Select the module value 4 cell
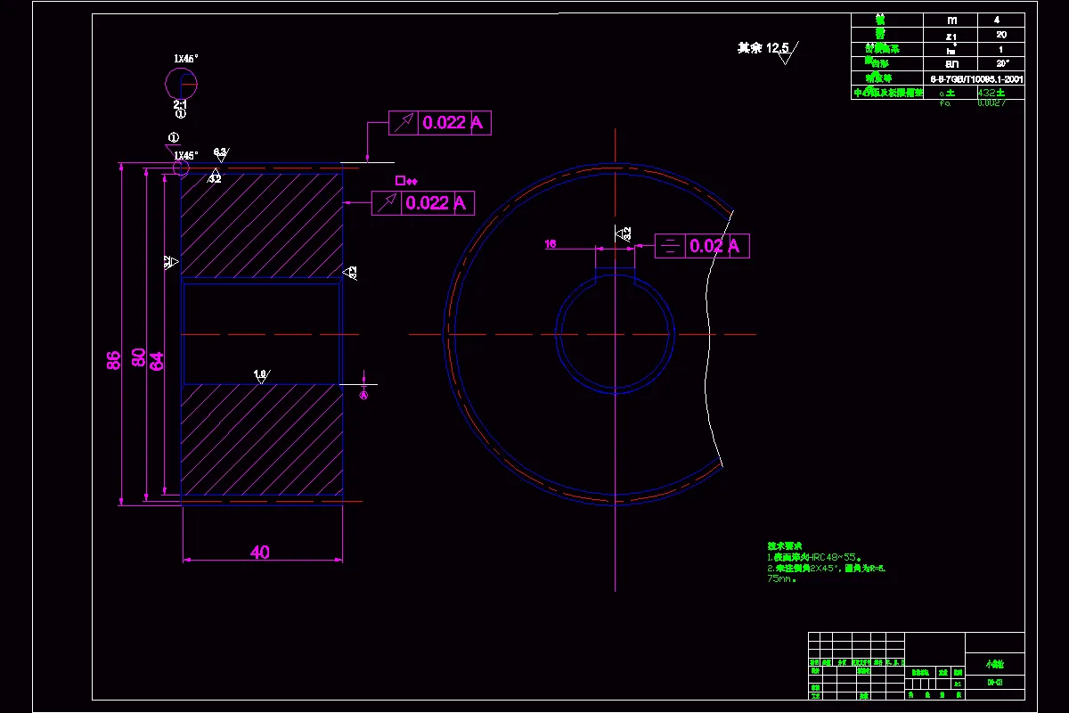 pyautogui.click(x=1001, y=20)
